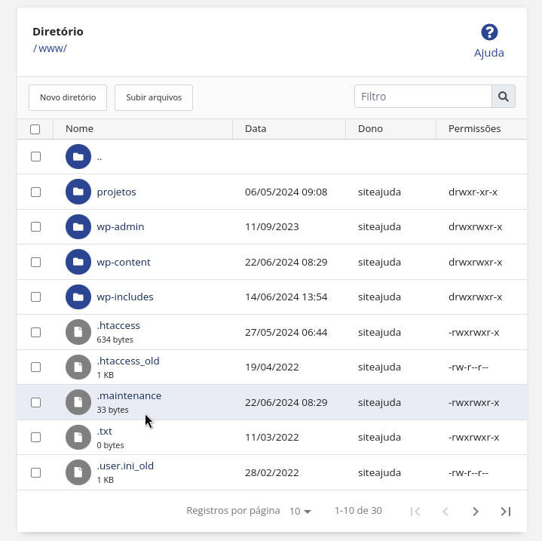Click the date 06/05/2024 09:08
The image size is (542, 541).
coord(286,192)
